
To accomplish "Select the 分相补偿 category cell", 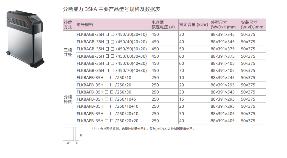I will [68, 99].
